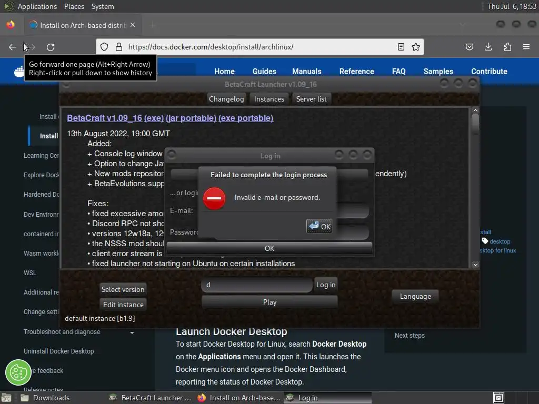The height and width of the screenshot is (404, 539).
Task: Click the Firefox forward arrow
Action: pyautogui.click(x=31, y=47)
